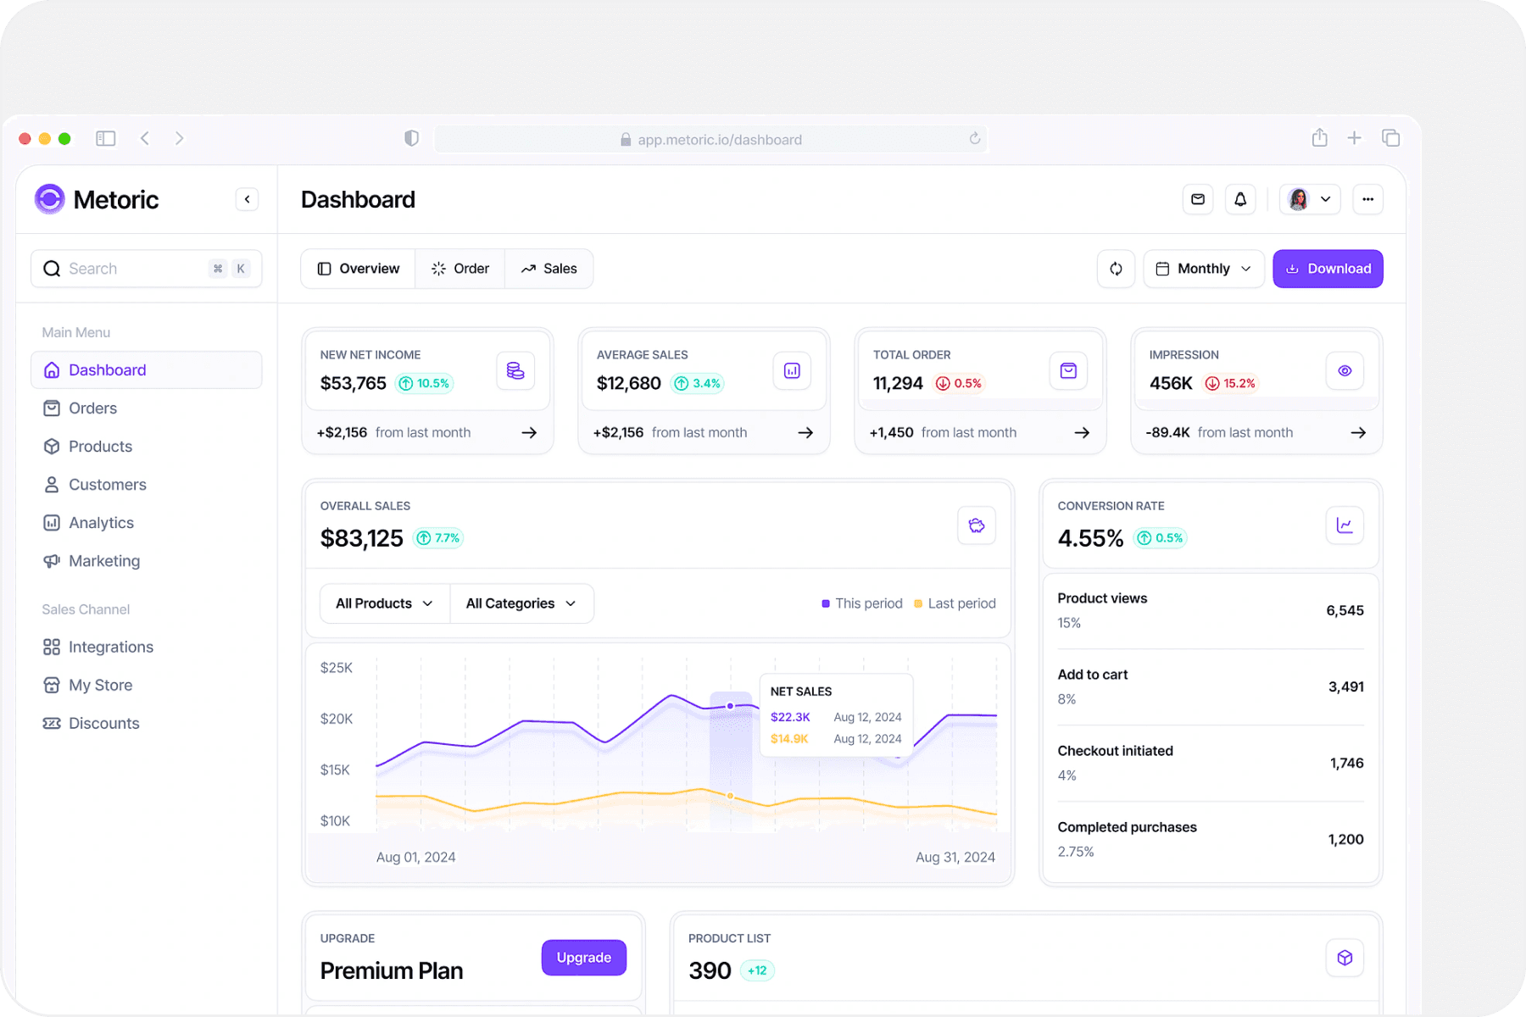The height and width of the screenshot is (1017, 1526).
Task: Open Analytics in the sidebar
Action: [x=147, y=523]
